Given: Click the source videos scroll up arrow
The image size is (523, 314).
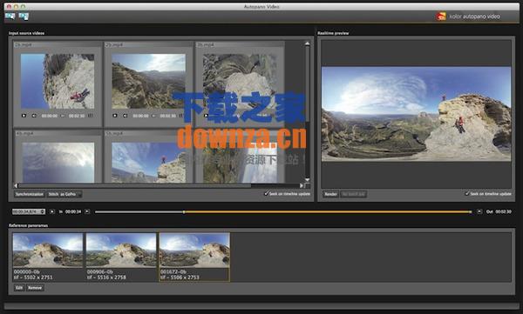Looking at the screenshot, I should coord(307,43).
